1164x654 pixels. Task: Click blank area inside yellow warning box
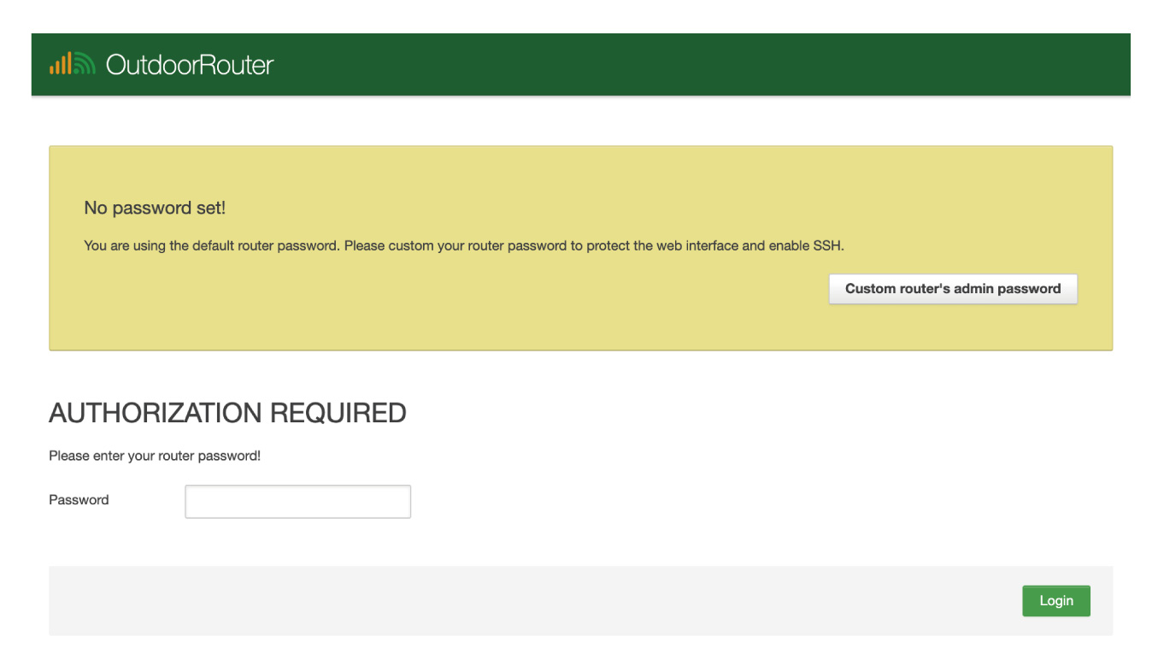[x=427, y=308]
